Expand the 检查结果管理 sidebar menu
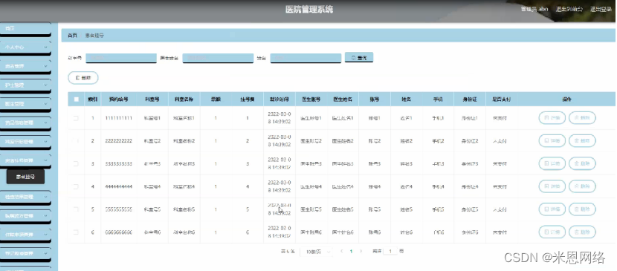This screenshot has height=271, width=617. pos(25,197)
